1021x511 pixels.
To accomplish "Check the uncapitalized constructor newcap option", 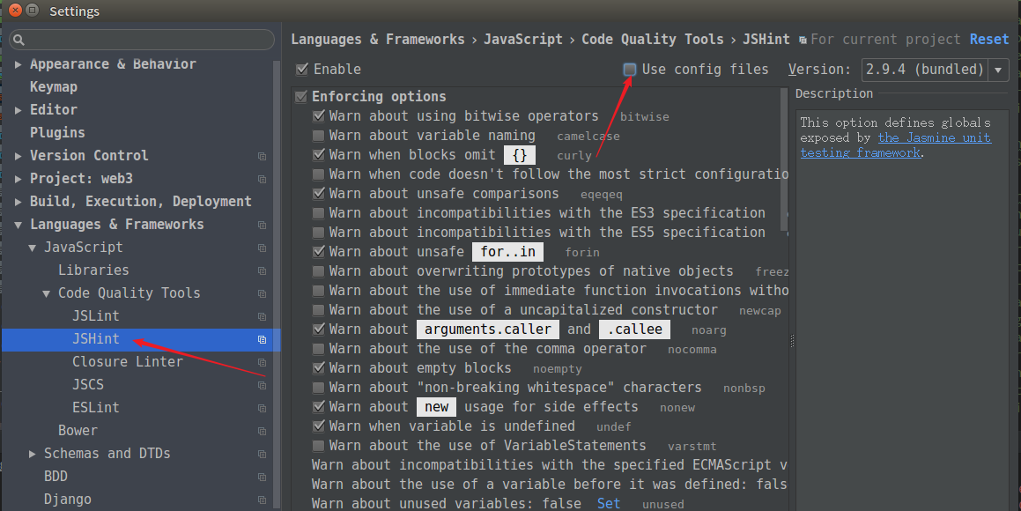I will pos(318,310).
